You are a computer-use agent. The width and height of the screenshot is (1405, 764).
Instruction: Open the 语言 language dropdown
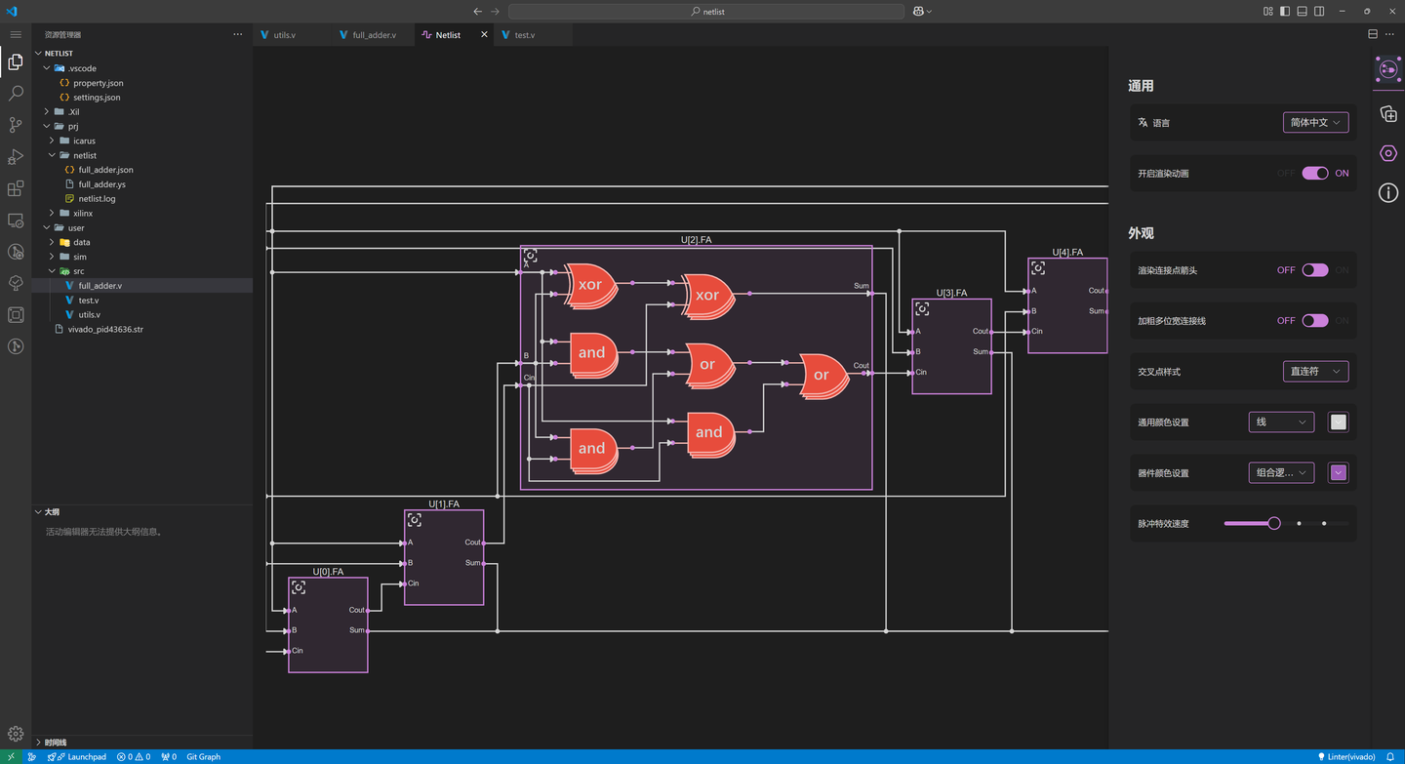1315,122
